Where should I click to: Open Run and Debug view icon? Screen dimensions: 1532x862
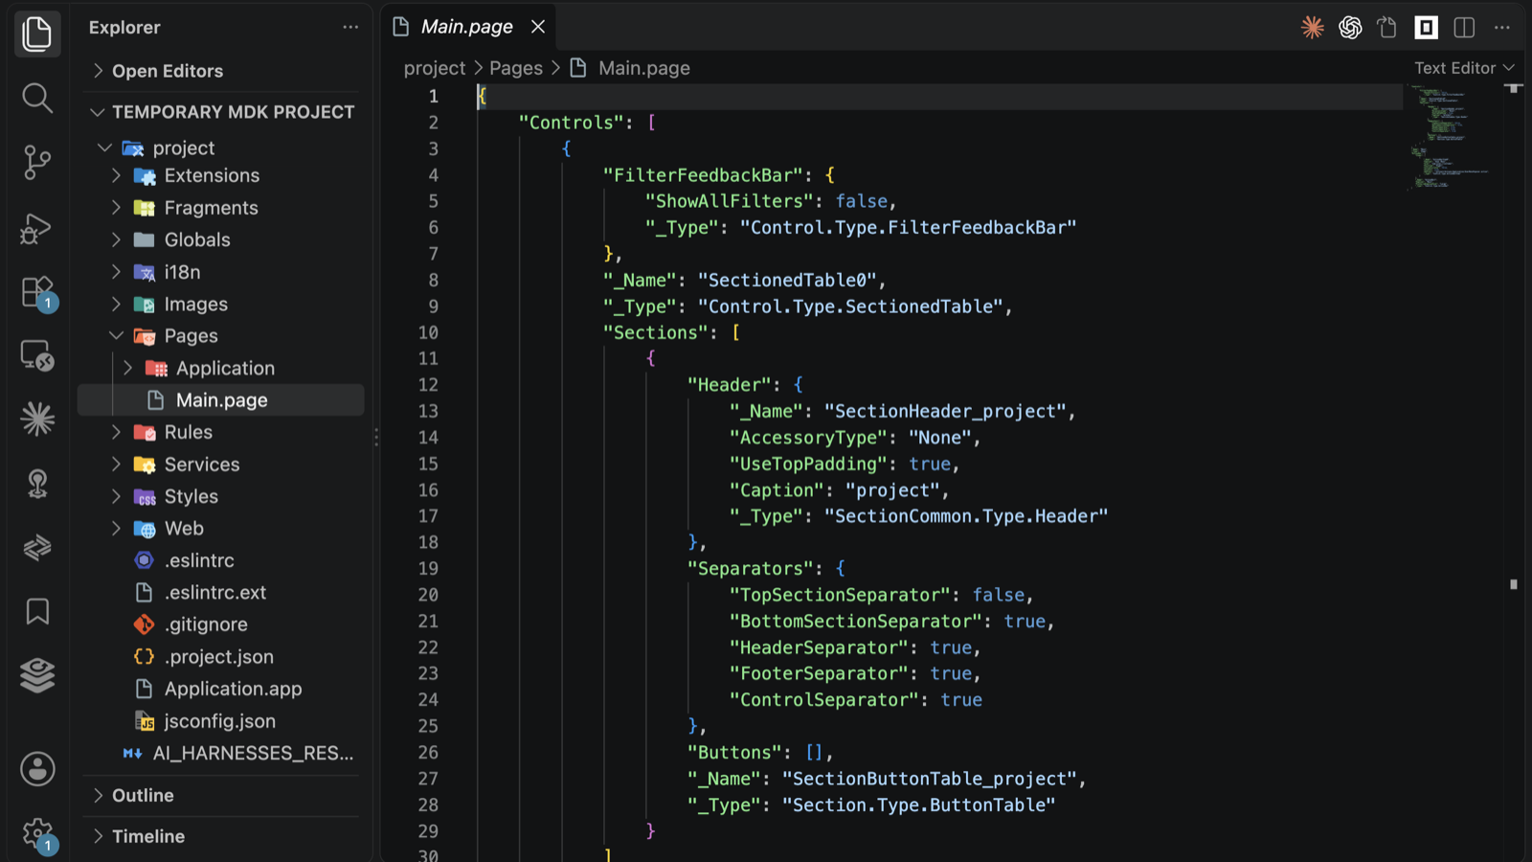click(37, 227)
